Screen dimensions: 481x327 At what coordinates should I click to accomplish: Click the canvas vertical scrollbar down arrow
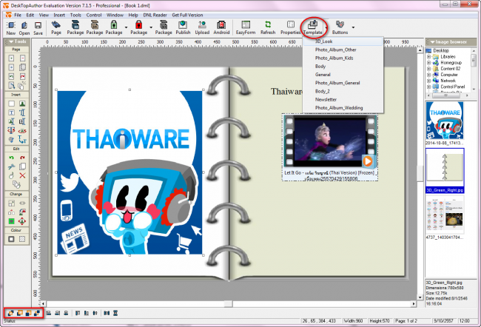click(x=420, y=297)
